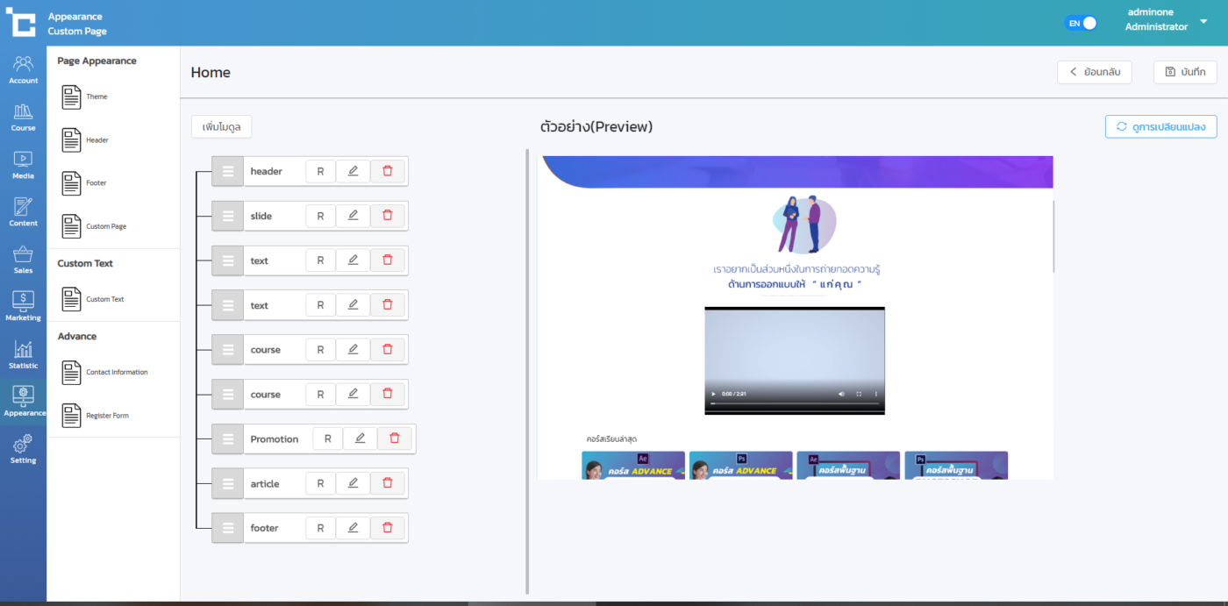Toggle the EN language switch

click(x=1082, y=24)
